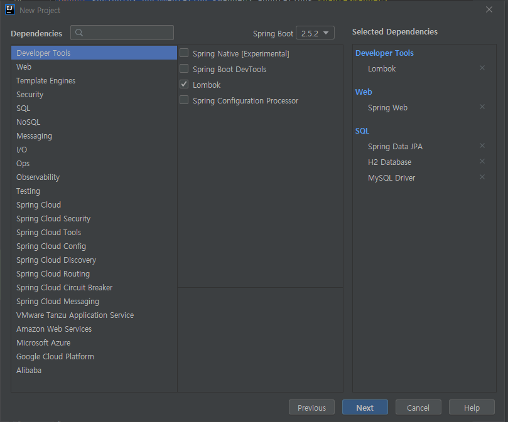Click the Cancel button
This screenshot has height=422, width=508.
(418, 408)
